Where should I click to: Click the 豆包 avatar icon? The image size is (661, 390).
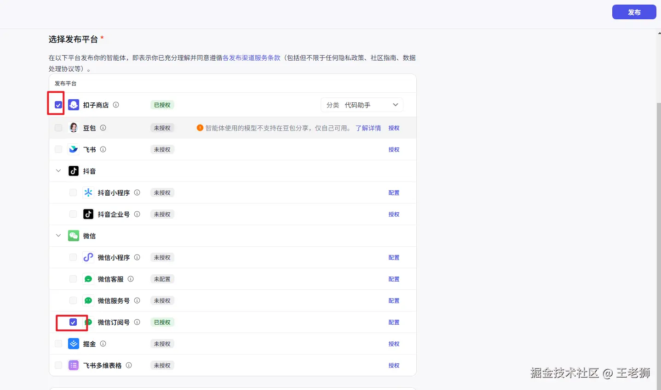[74, 128]
